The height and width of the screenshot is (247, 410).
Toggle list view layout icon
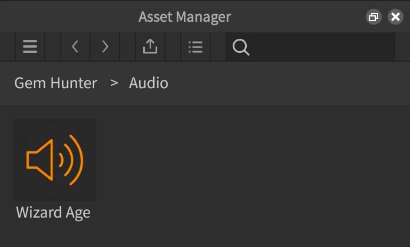195,47
